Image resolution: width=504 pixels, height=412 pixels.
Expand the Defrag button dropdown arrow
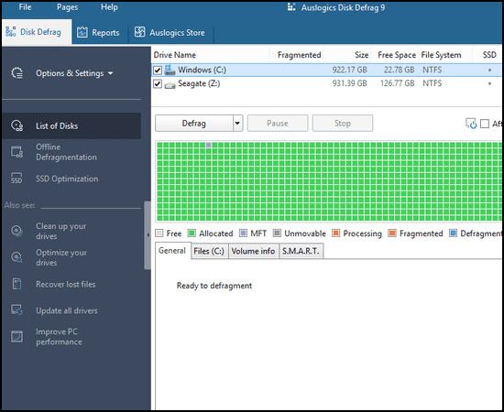pyautogui.click(x=237, y=124)
